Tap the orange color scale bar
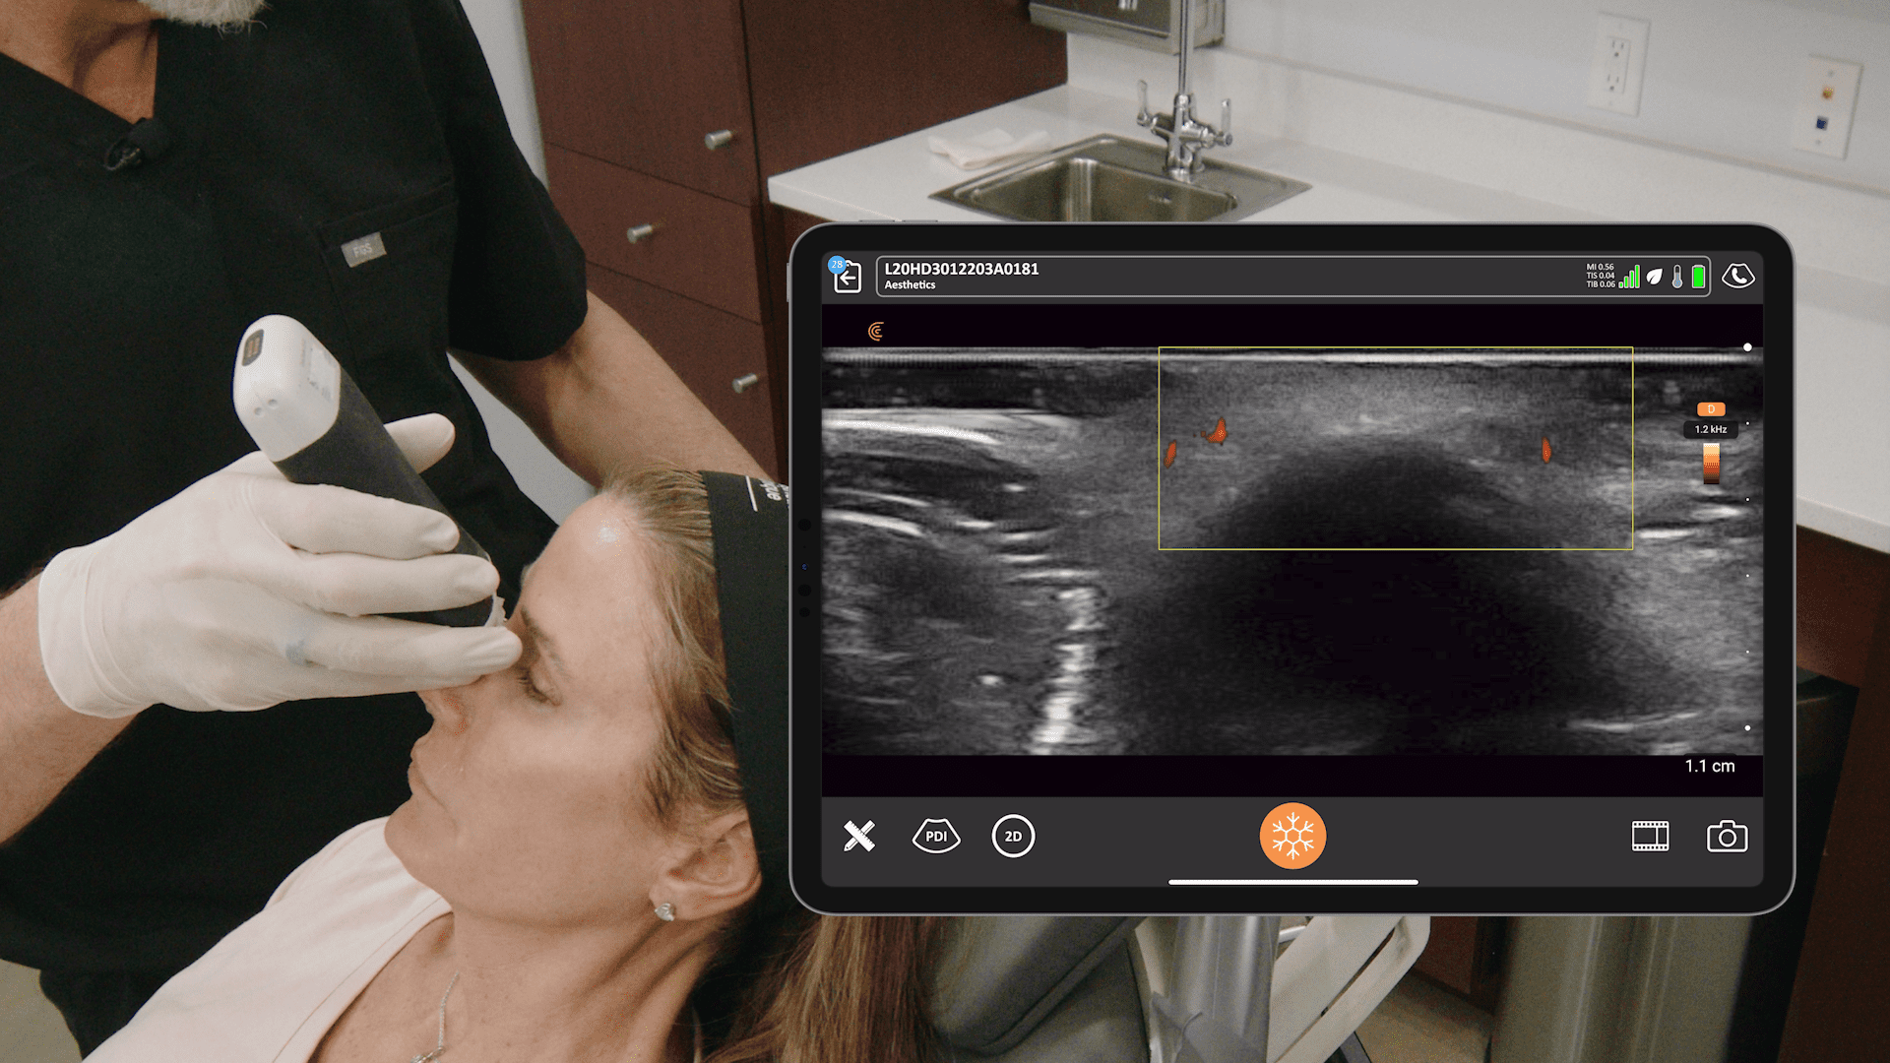This screenshot has width=1890, height=1063. [1711, 464]
